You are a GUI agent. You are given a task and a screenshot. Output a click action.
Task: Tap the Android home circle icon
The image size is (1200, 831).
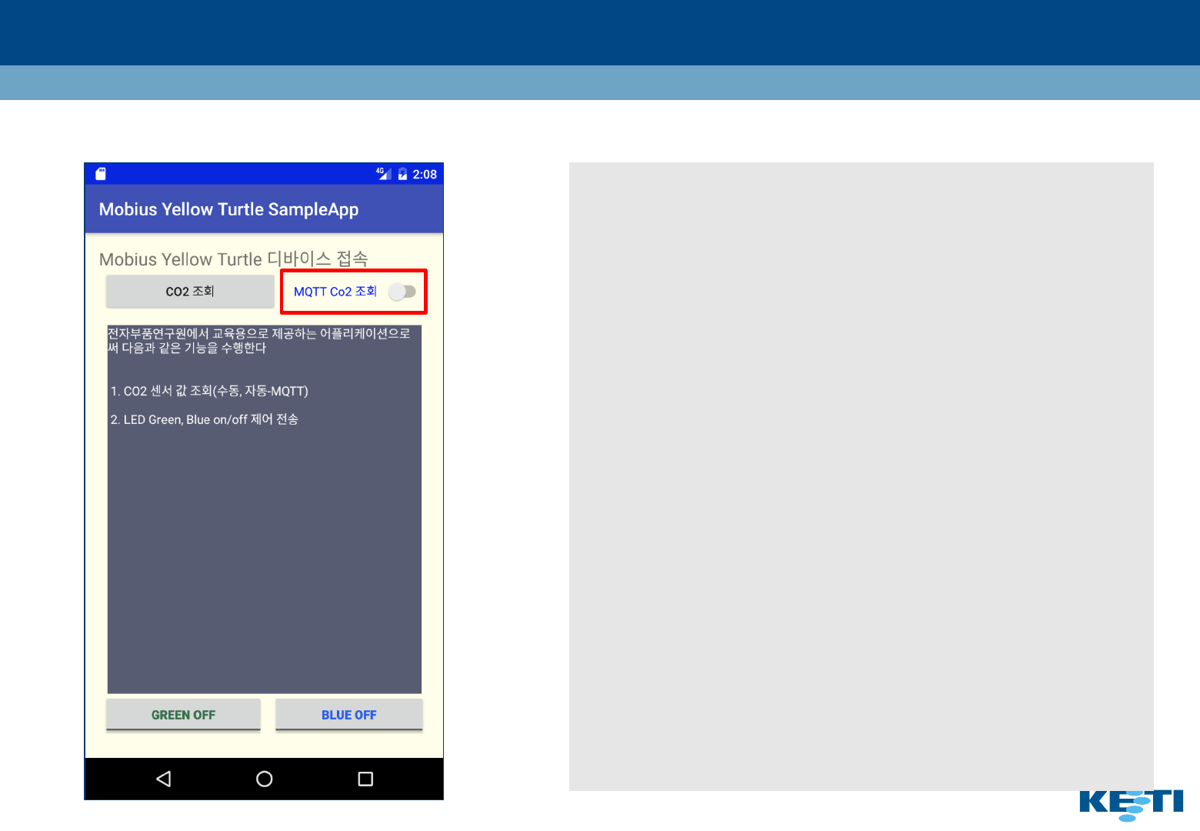point(265,779)
